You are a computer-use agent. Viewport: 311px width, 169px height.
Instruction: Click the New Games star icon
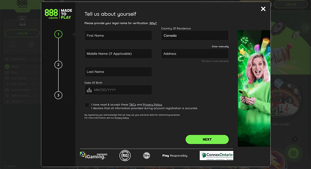(x=7, y=84)
